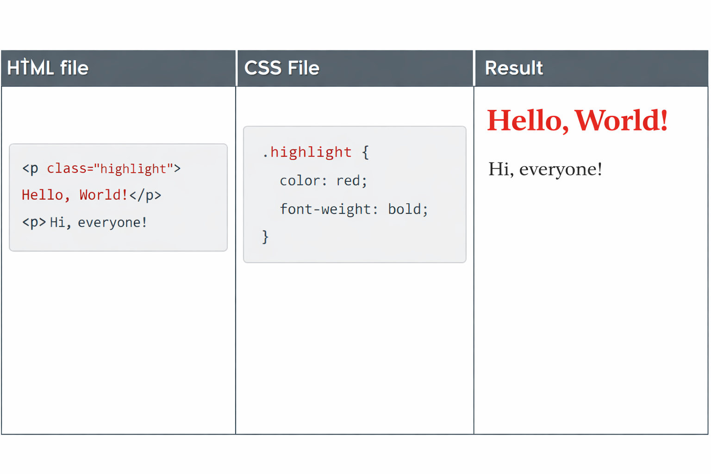Click "Hi, everyone!" in the Result column
This screenshot has height=474, width=711.
pyautogui.click(x=545, y=169)
